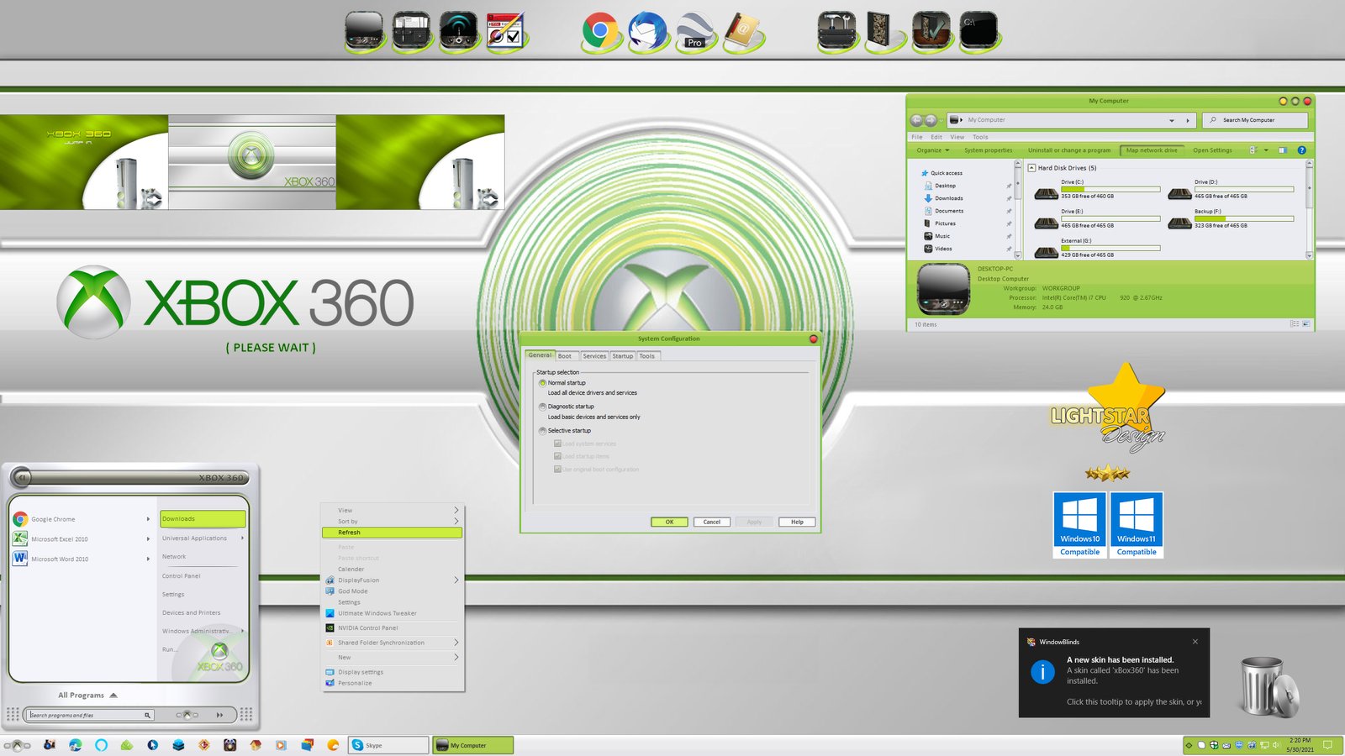Click the Backup (F:) capacity bar
Screen dimensions: 1345x756
tap(1244, 218)
